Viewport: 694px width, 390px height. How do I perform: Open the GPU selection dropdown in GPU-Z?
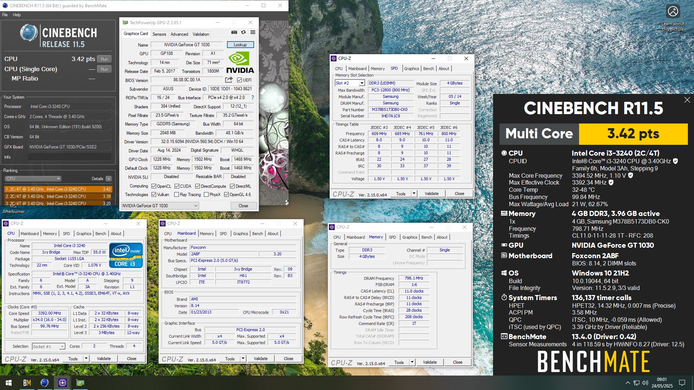[160, 206]
